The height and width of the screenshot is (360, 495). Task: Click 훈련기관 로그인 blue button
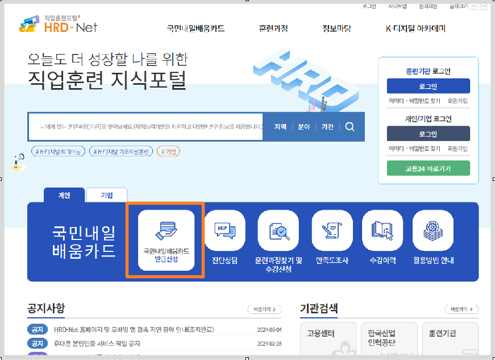[x=428, y=86]
